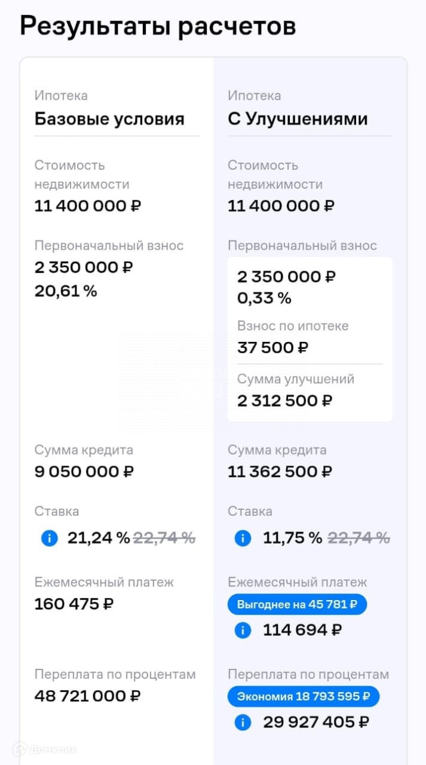The height and width of the screenshot is (765, 426).
Task: Open info icon next to 29 927 405 ₽
Action: 243,722
